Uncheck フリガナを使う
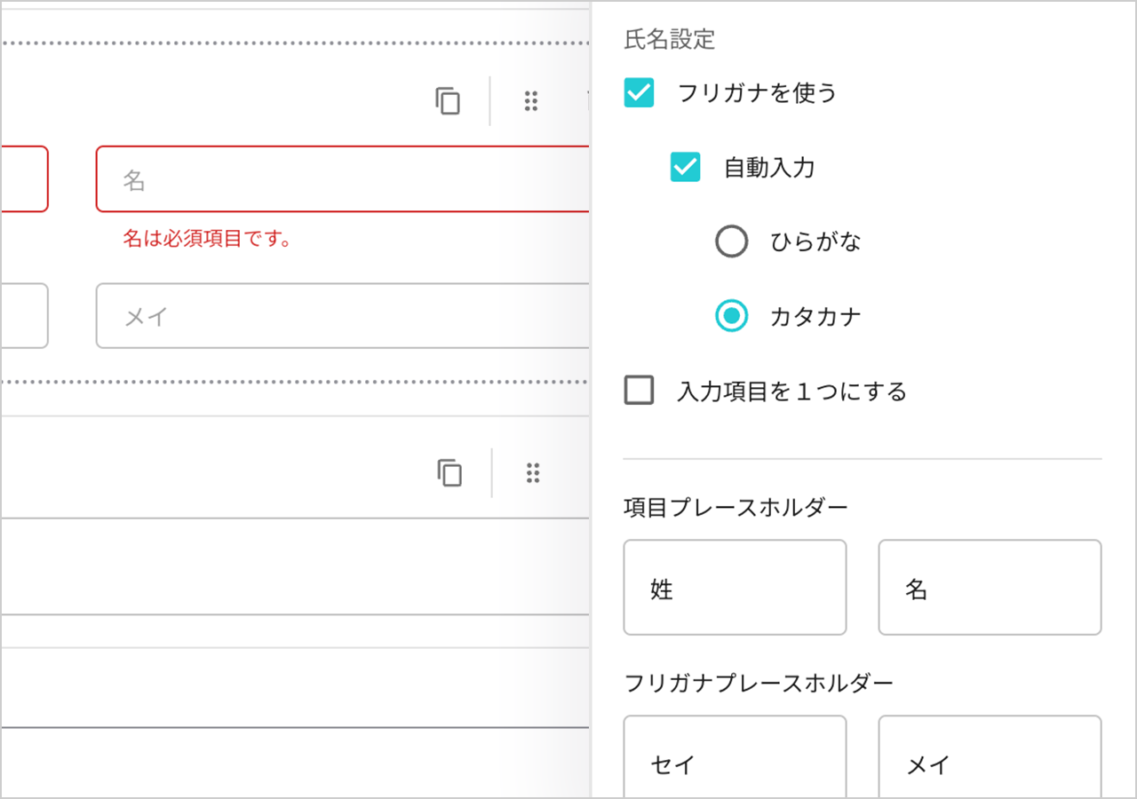The height and width of the screenshot is (799, 1137). coord(639,92)
